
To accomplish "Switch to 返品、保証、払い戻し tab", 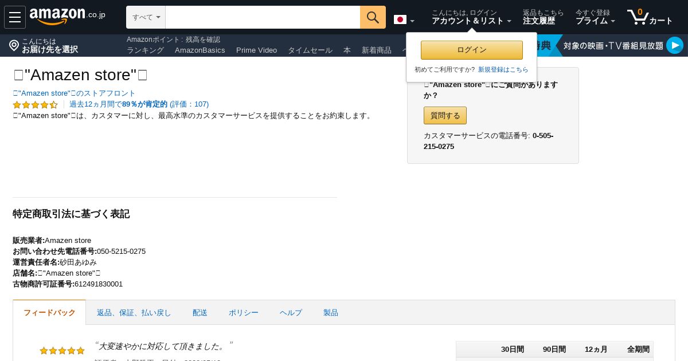I will pyautogui.click(x=134, y=312).
